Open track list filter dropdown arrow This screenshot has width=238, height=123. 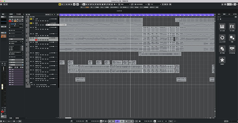point(54,15)
